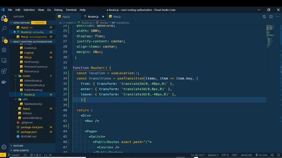The width and height of the screenshot is (282, 158).
Task: Change encoding via UTF-8 indicator
Action: point(225,155)
